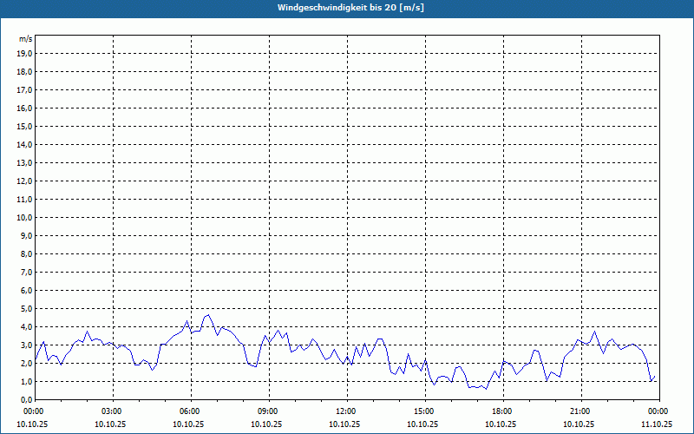Click the 03:00 time label
The image size is (694, 434).
111,411
